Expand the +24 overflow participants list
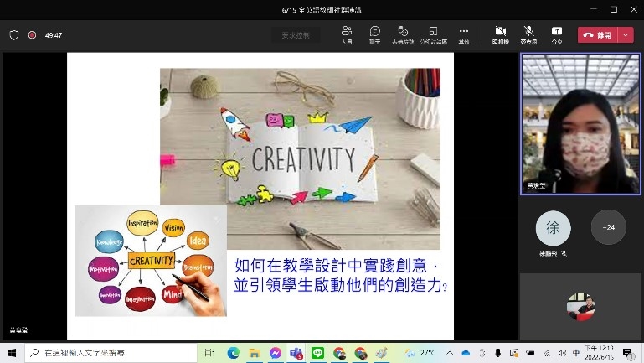 pos(608,227)
